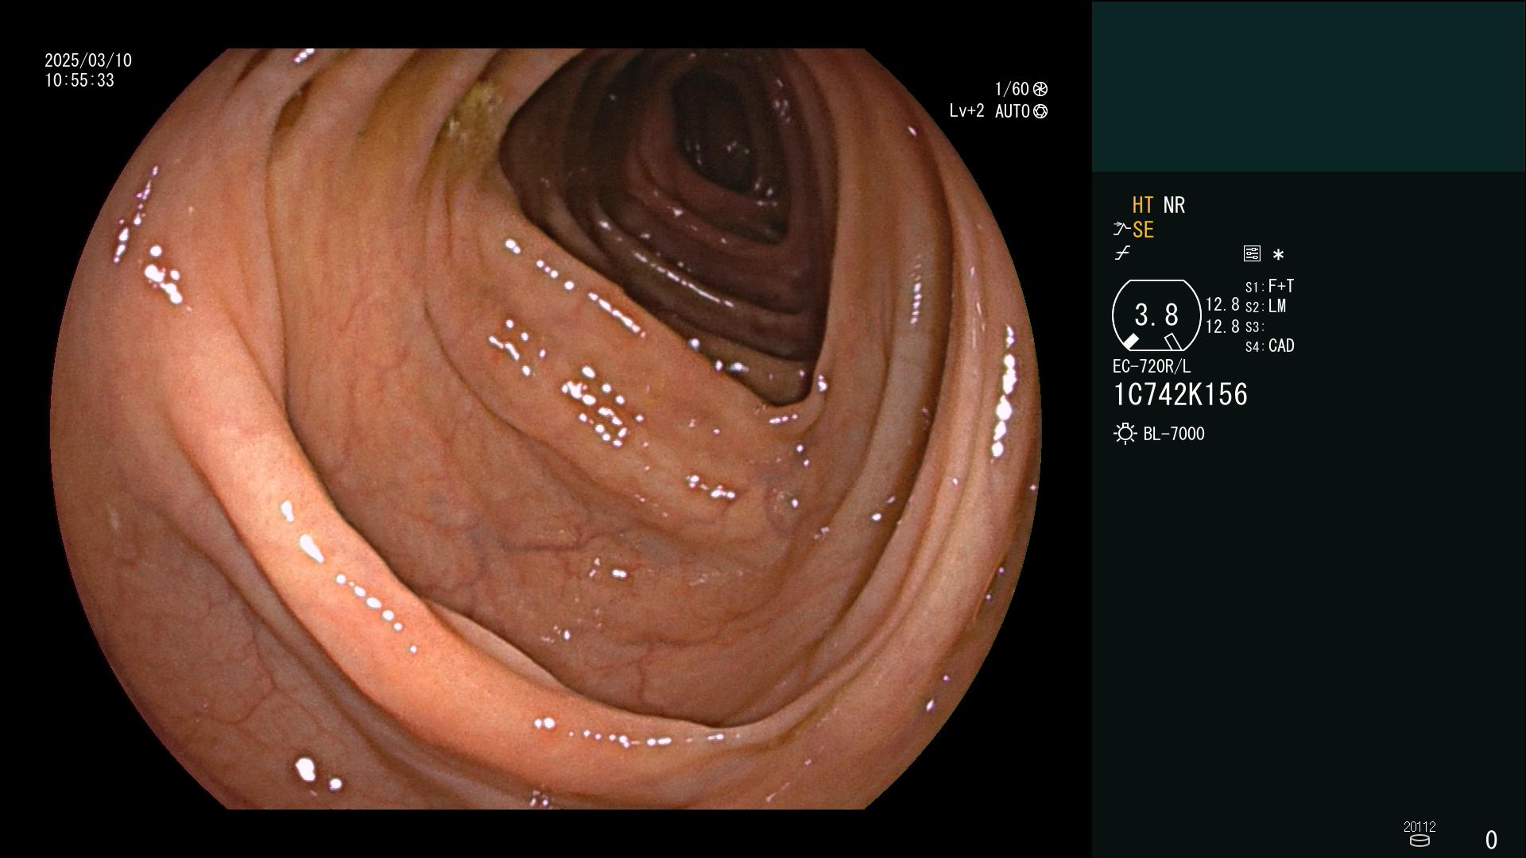Click the S1 switch value F+T
Viewport: 1526px width, 858px height.
click(1280, 286)
